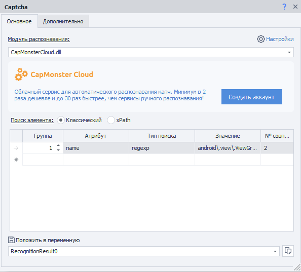The height and width of the screenshot is (272, 301).
Task: Click the Поиск элемента label
Action: pos(32,120)
